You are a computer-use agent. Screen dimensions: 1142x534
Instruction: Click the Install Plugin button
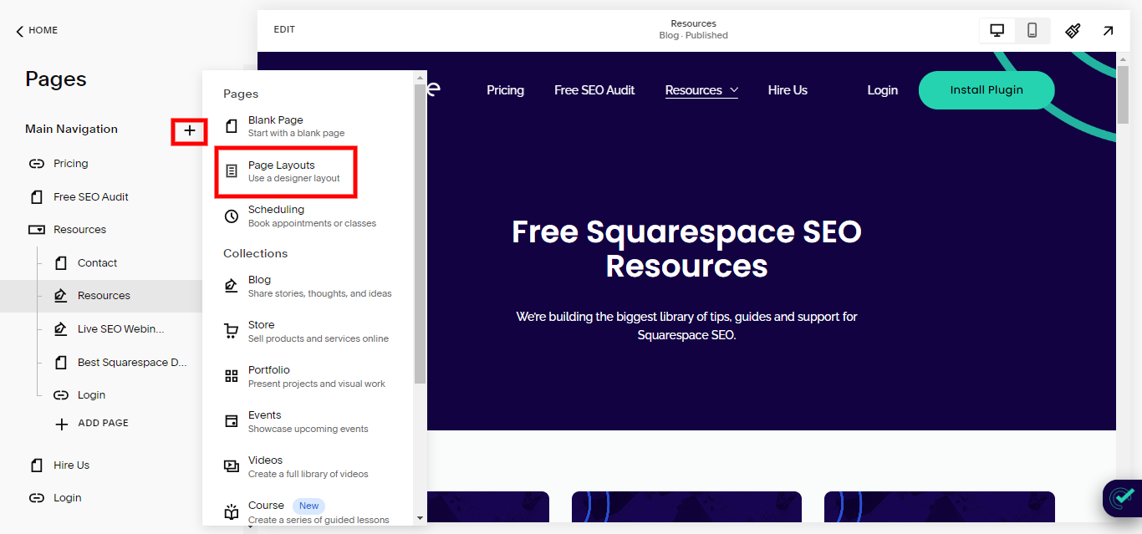pyautogui.click(x=987, y=89)
